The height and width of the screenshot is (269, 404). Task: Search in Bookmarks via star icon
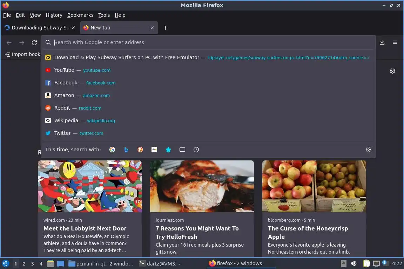coord(168,150)
